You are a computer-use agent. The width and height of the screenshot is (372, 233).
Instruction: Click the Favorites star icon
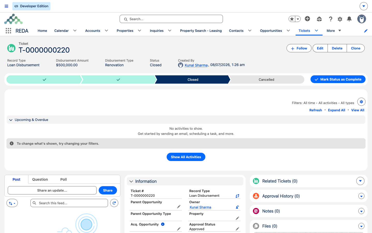pos(292,19)
